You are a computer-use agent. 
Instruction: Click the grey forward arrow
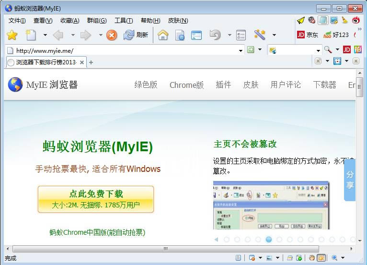click(x=85, y=35)
